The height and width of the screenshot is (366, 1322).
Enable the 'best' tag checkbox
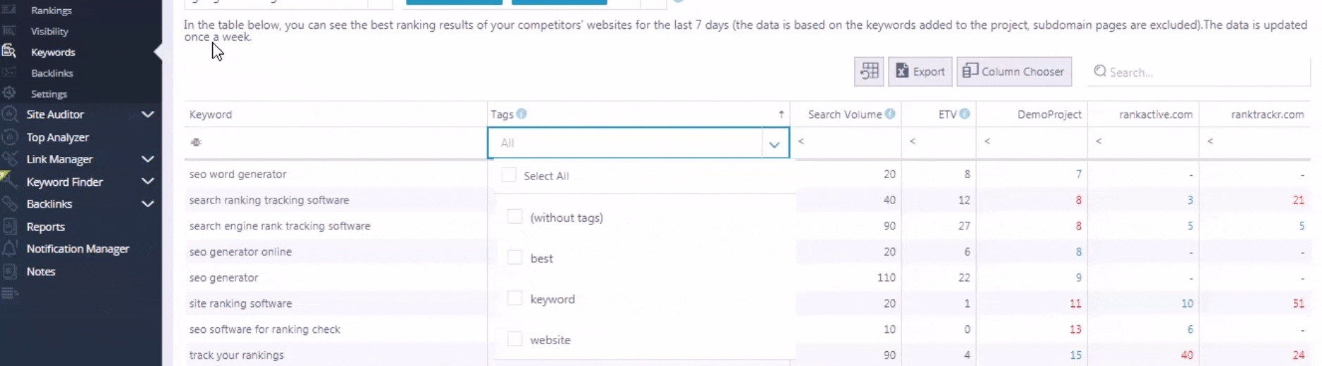515,258
